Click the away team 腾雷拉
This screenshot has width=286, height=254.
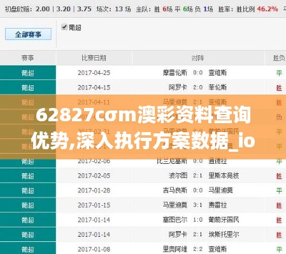pyautogui.click(x=218, y=205)
